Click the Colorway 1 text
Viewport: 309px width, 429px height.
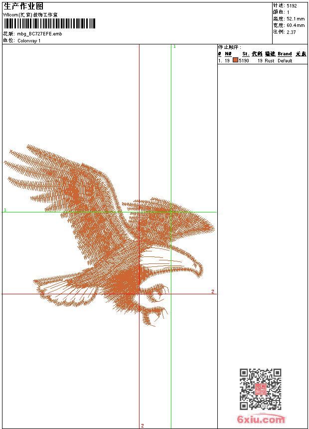coord(29,41)
